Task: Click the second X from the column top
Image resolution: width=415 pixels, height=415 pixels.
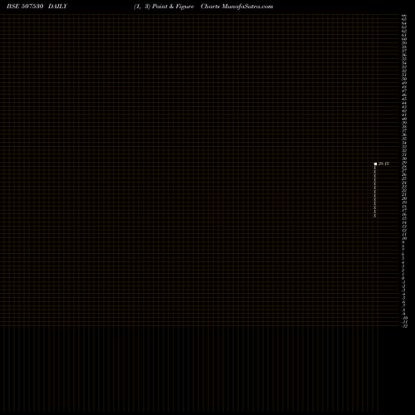Action: coord(375,172)
